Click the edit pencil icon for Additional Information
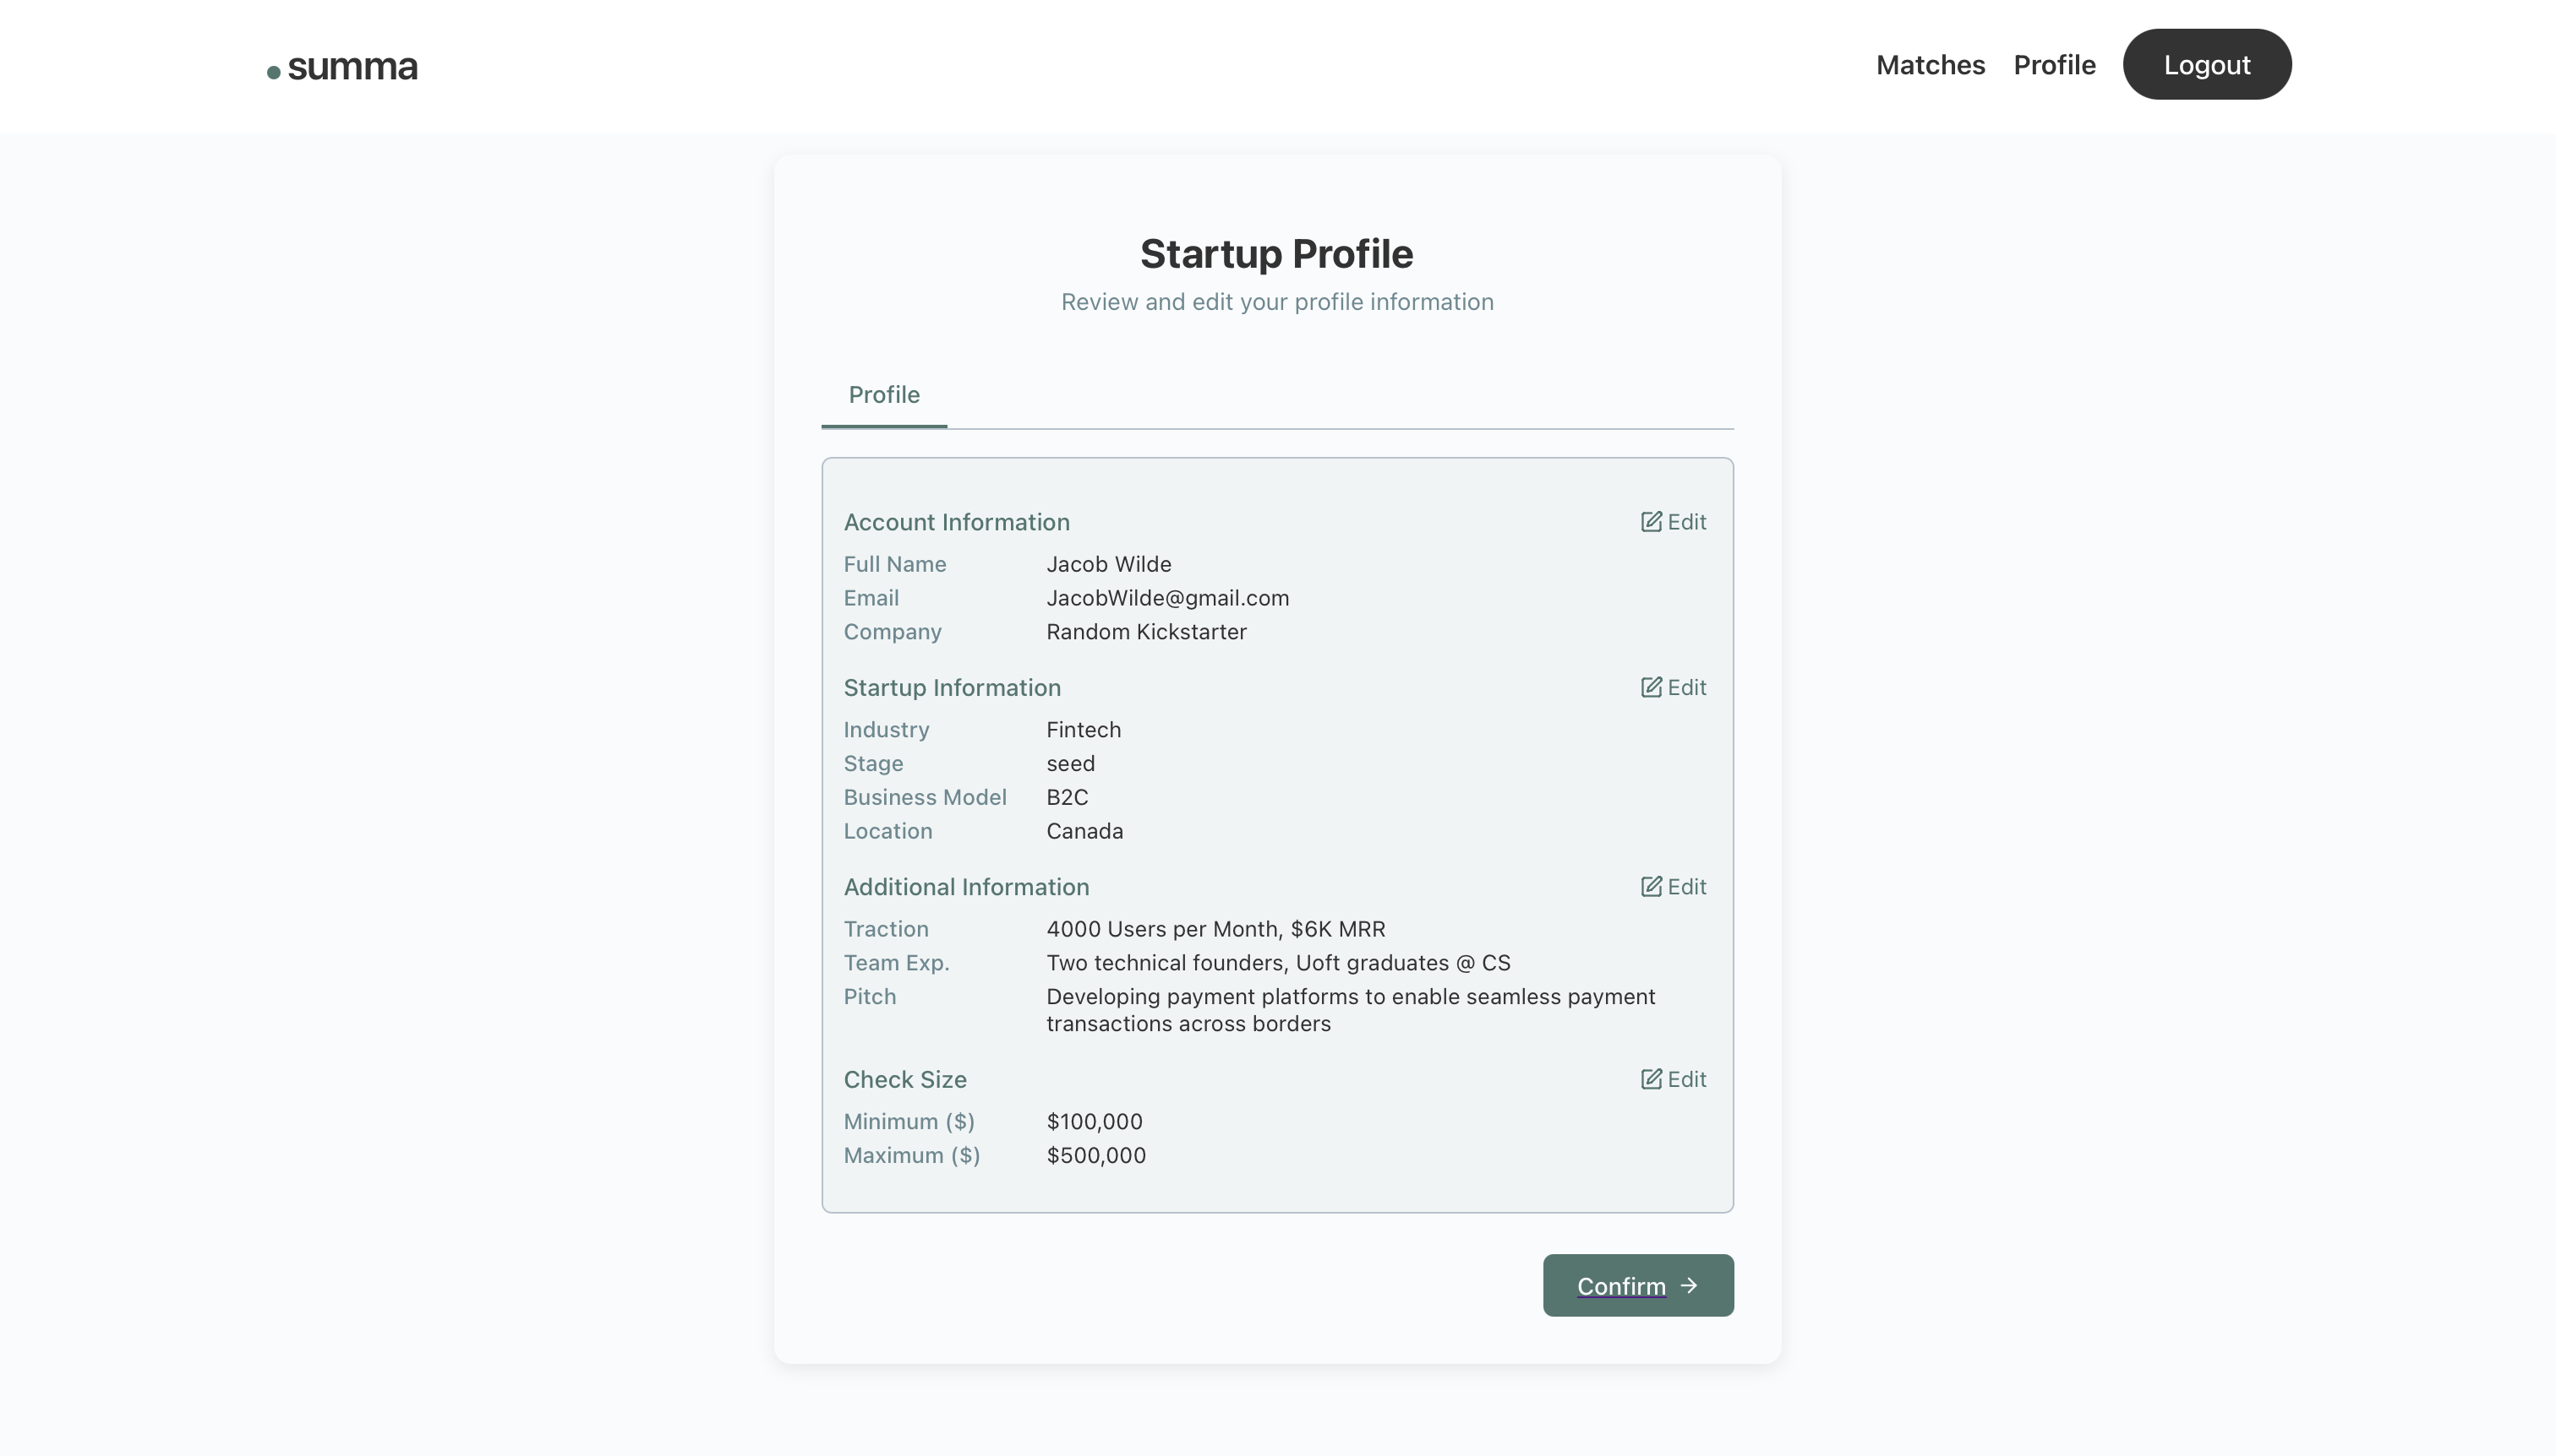The width and height of the screenshot is (2556, 1456). coord(1650,887)
